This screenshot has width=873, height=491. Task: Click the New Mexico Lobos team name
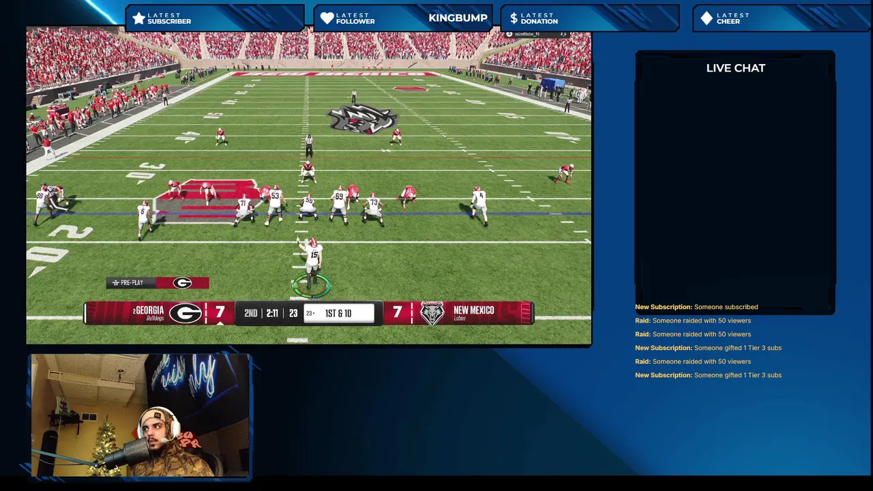click(473, 313)
